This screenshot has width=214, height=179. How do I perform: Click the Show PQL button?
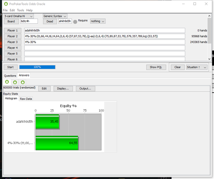pyautogui.click(x=156, y=67)
